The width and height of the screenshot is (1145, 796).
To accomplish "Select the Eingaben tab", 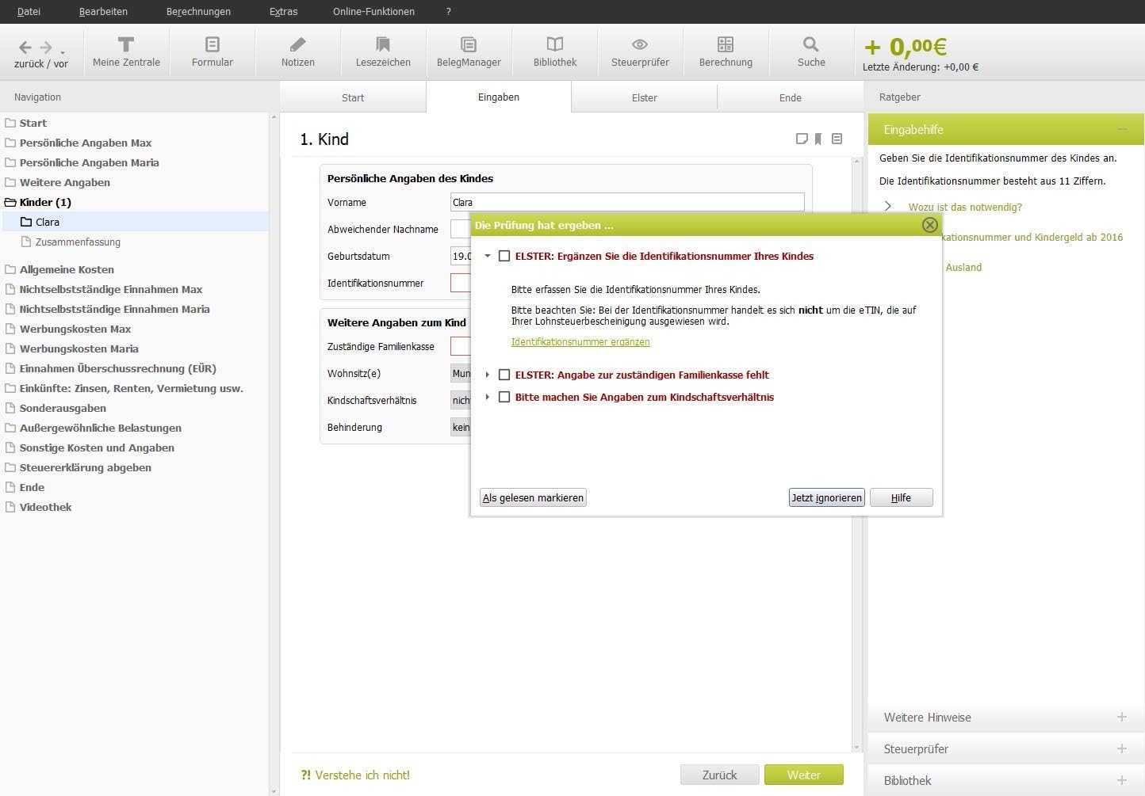I will tap(499, 97).
